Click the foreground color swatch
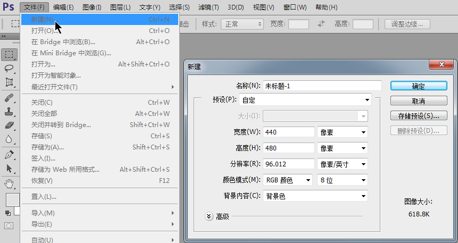This screenshot has height=243, width=458. [x=12, y=200]
